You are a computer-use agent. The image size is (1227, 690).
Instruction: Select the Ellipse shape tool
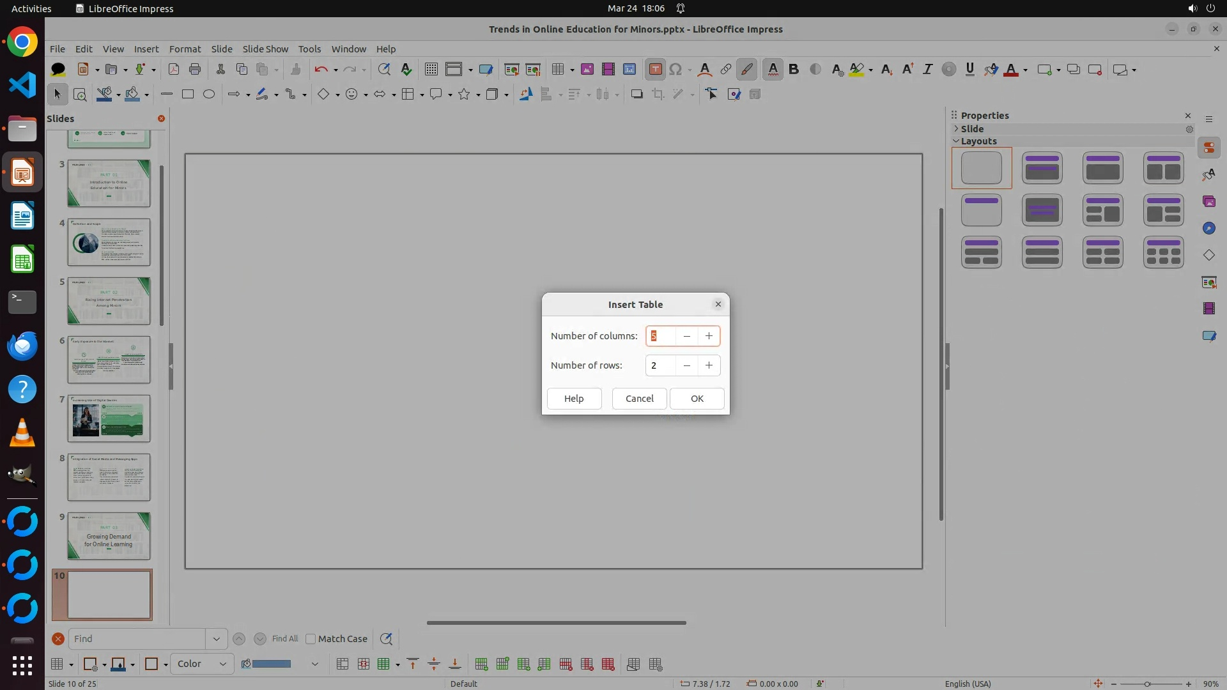click(209, 95)
